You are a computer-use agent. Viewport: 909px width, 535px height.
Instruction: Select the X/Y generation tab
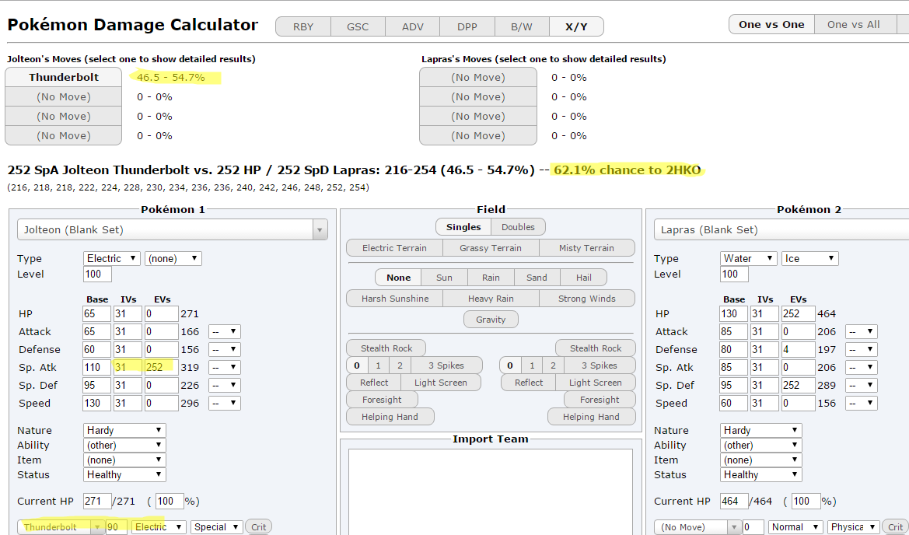coord(576,26)
